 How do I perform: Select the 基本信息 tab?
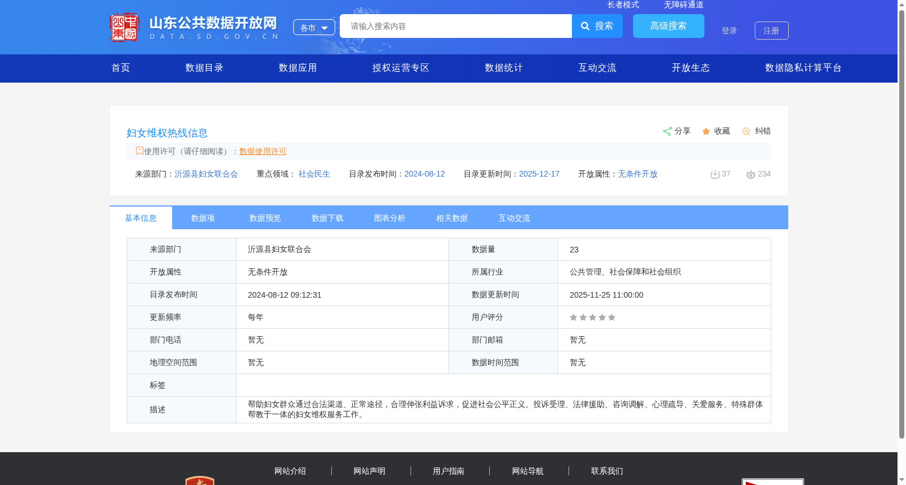click(141, 218)
